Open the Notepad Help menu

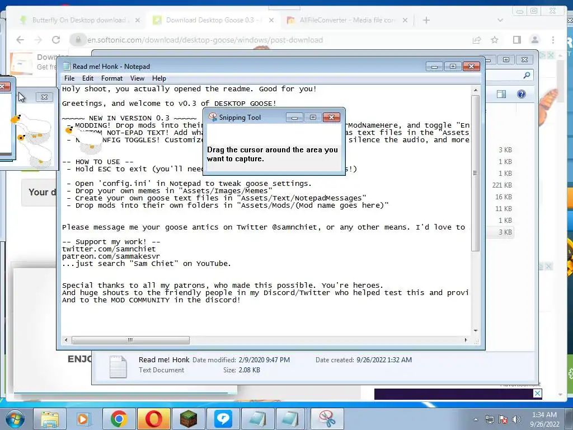[159, 78]
